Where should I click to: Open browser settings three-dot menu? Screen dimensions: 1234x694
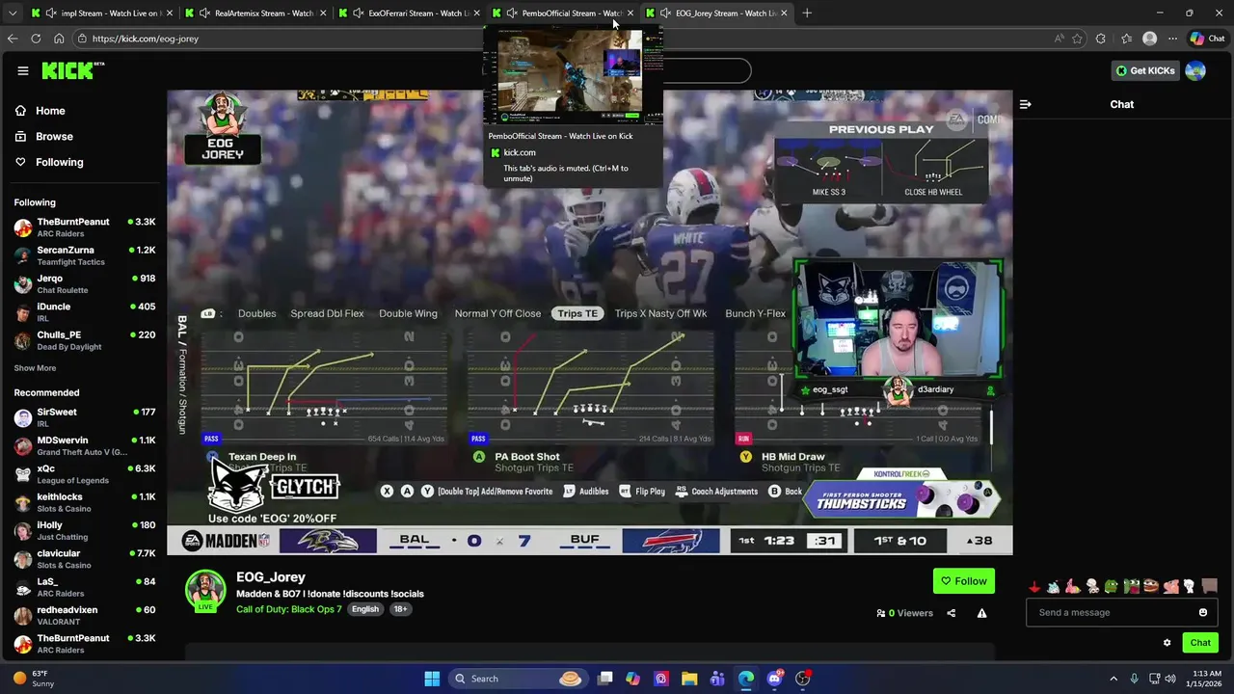[x=1172, y=39]
